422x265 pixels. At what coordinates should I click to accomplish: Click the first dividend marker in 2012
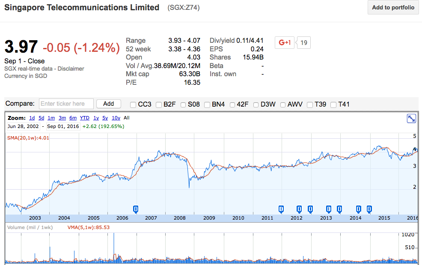tap(298, 209)
